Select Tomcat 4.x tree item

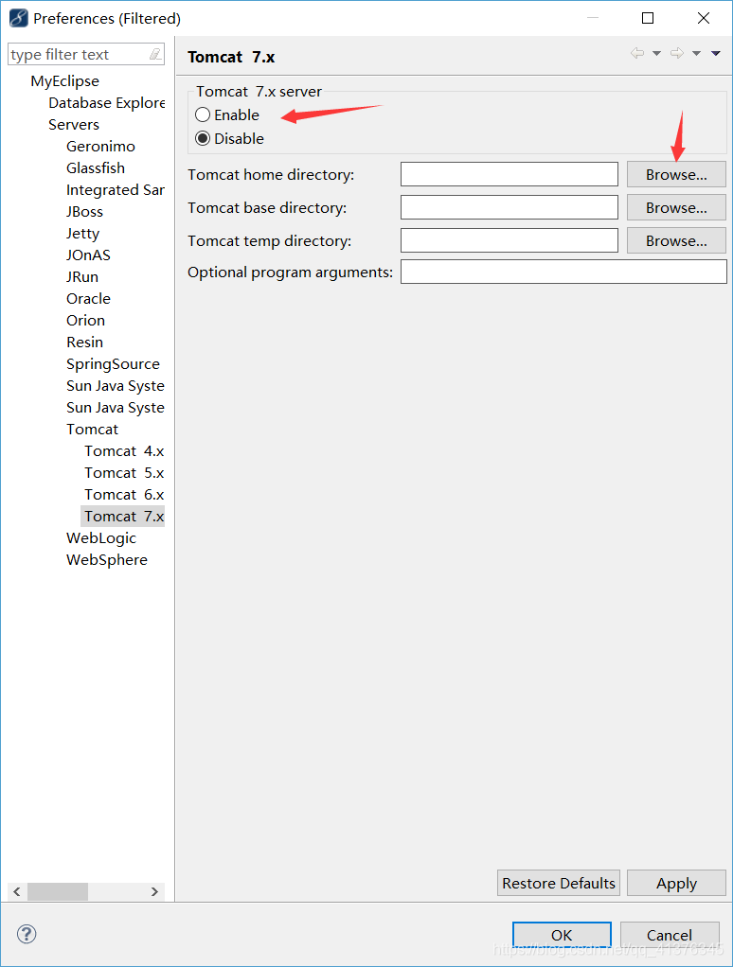point(124,450)
